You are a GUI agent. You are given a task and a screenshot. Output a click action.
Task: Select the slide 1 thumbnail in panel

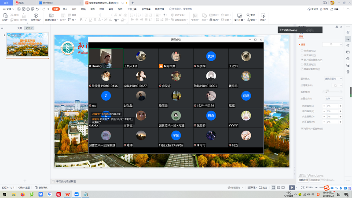coord(27,45)
